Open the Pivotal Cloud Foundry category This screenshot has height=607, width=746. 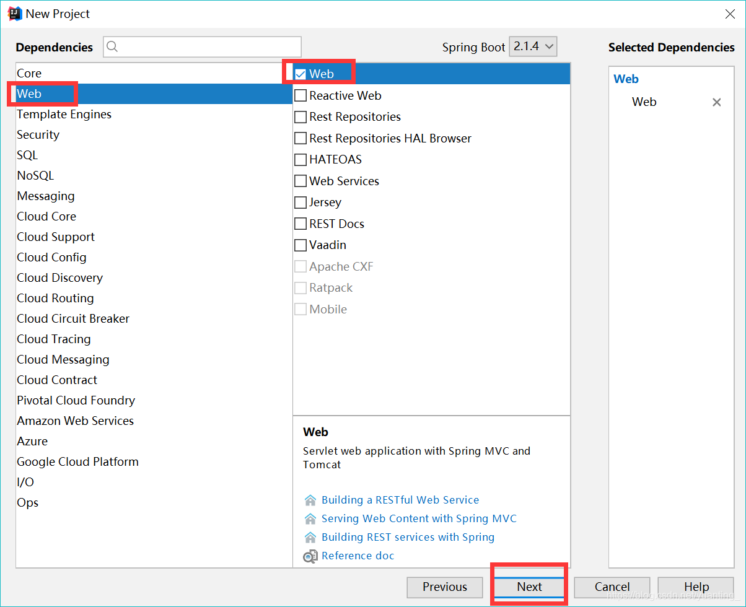tap(154, 400)
